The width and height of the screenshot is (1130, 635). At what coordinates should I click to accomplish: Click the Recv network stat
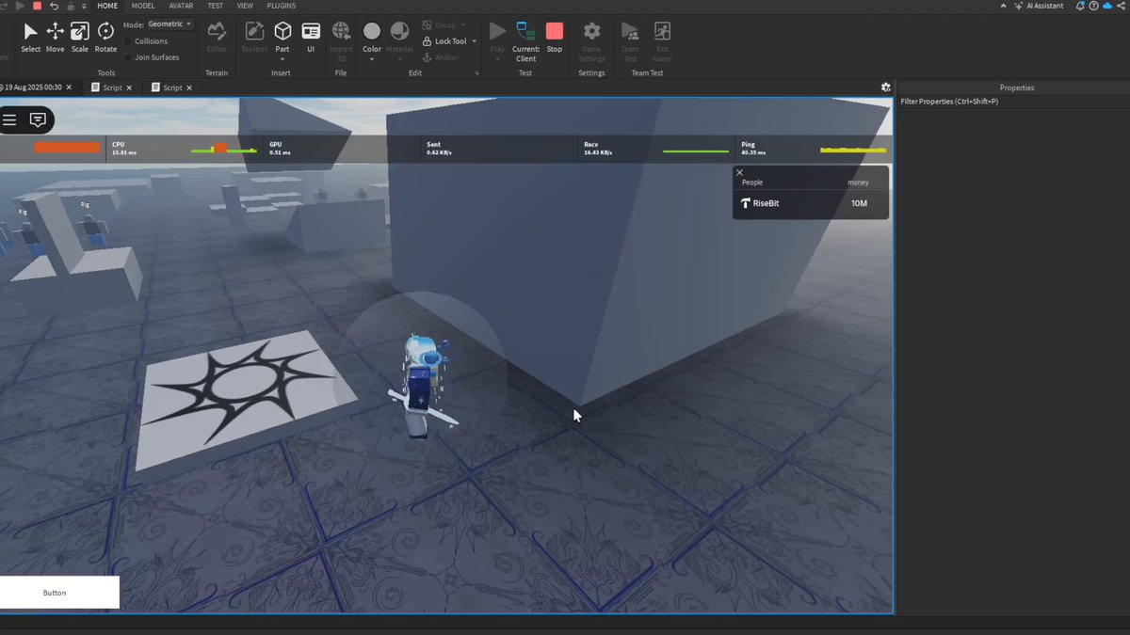[655, 149]
